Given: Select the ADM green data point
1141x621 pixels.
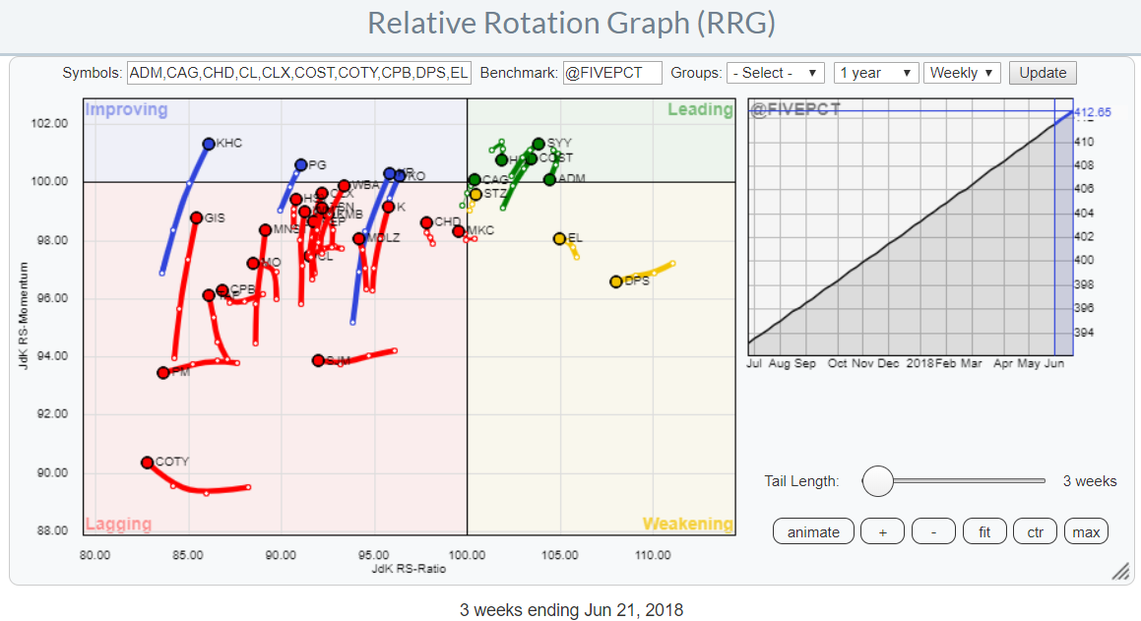Looking at the screenshot, I should (x=549, y=179).
